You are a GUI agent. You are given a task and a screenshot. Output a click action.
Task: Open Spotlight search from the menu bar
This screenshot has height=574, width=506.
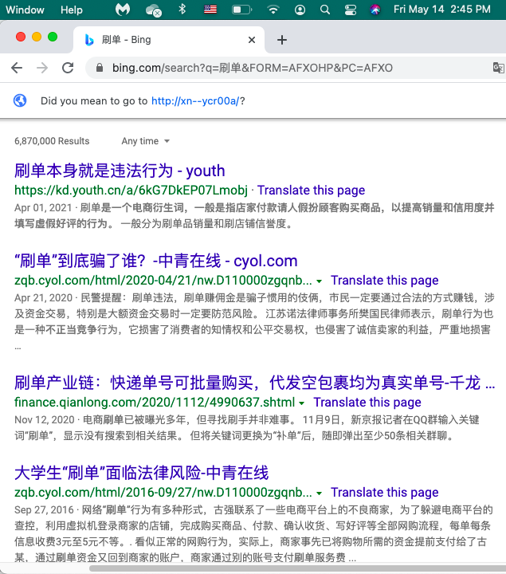324,10
